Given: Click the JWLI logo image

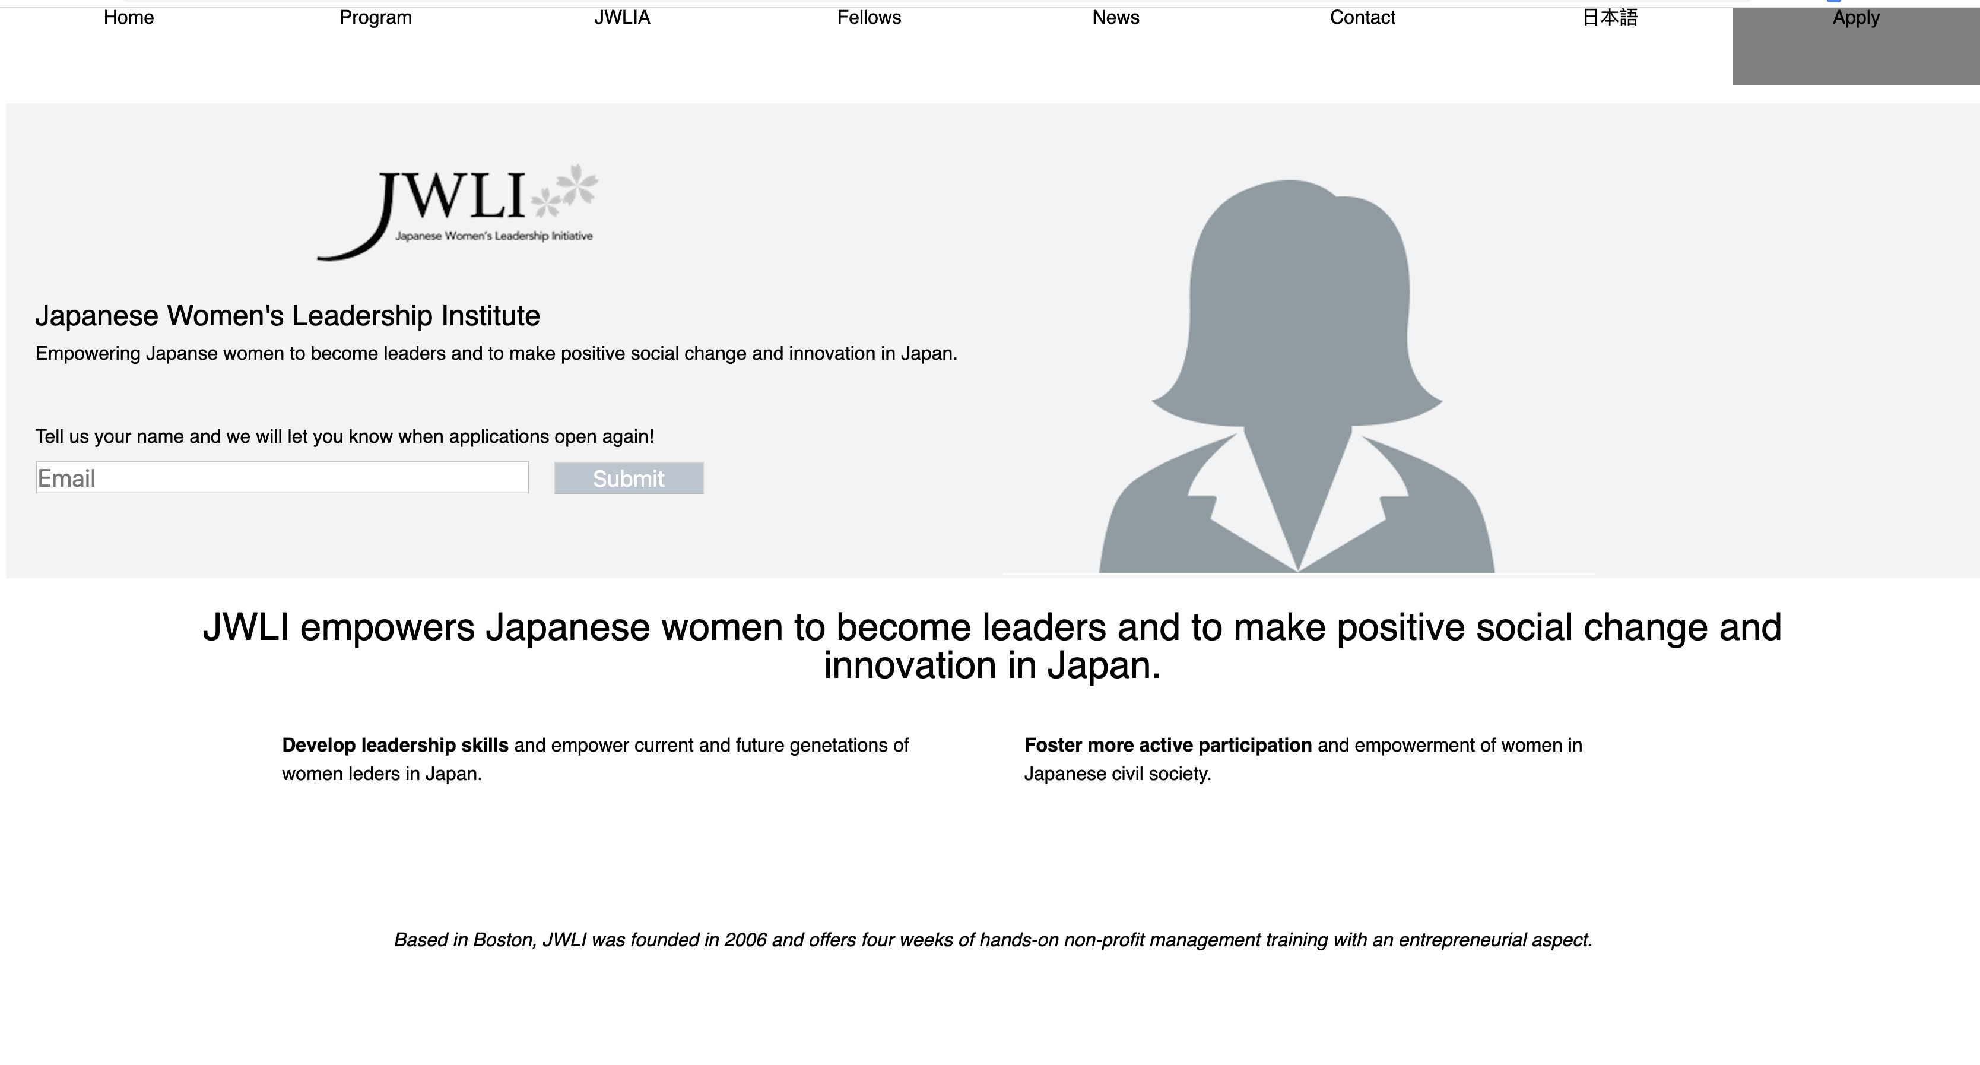Looking at the screenshot, I should click(x=458, y=213).
